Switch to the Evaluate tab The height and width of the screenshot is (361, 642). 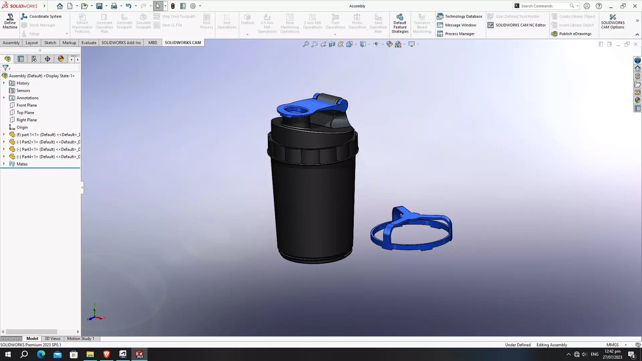tap(89, 43)
